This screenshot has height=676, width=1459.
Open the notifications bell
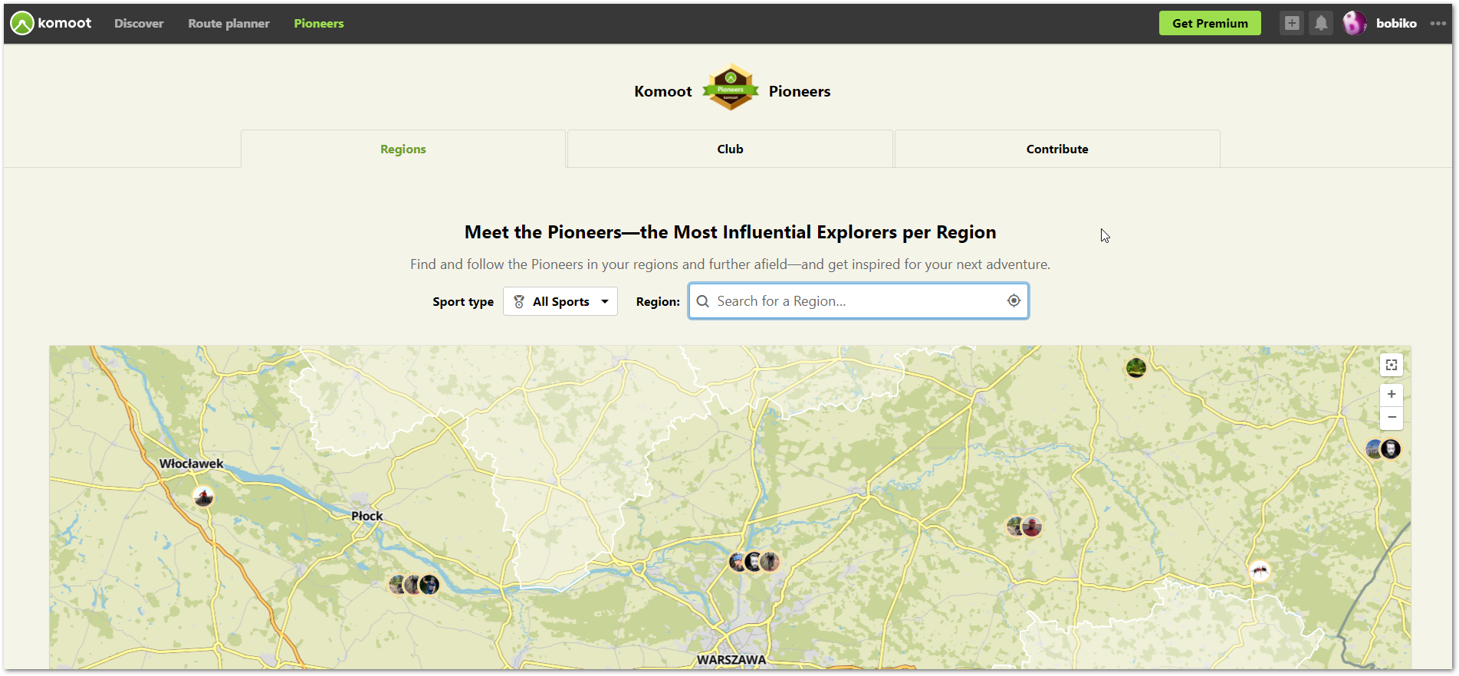1321,23
